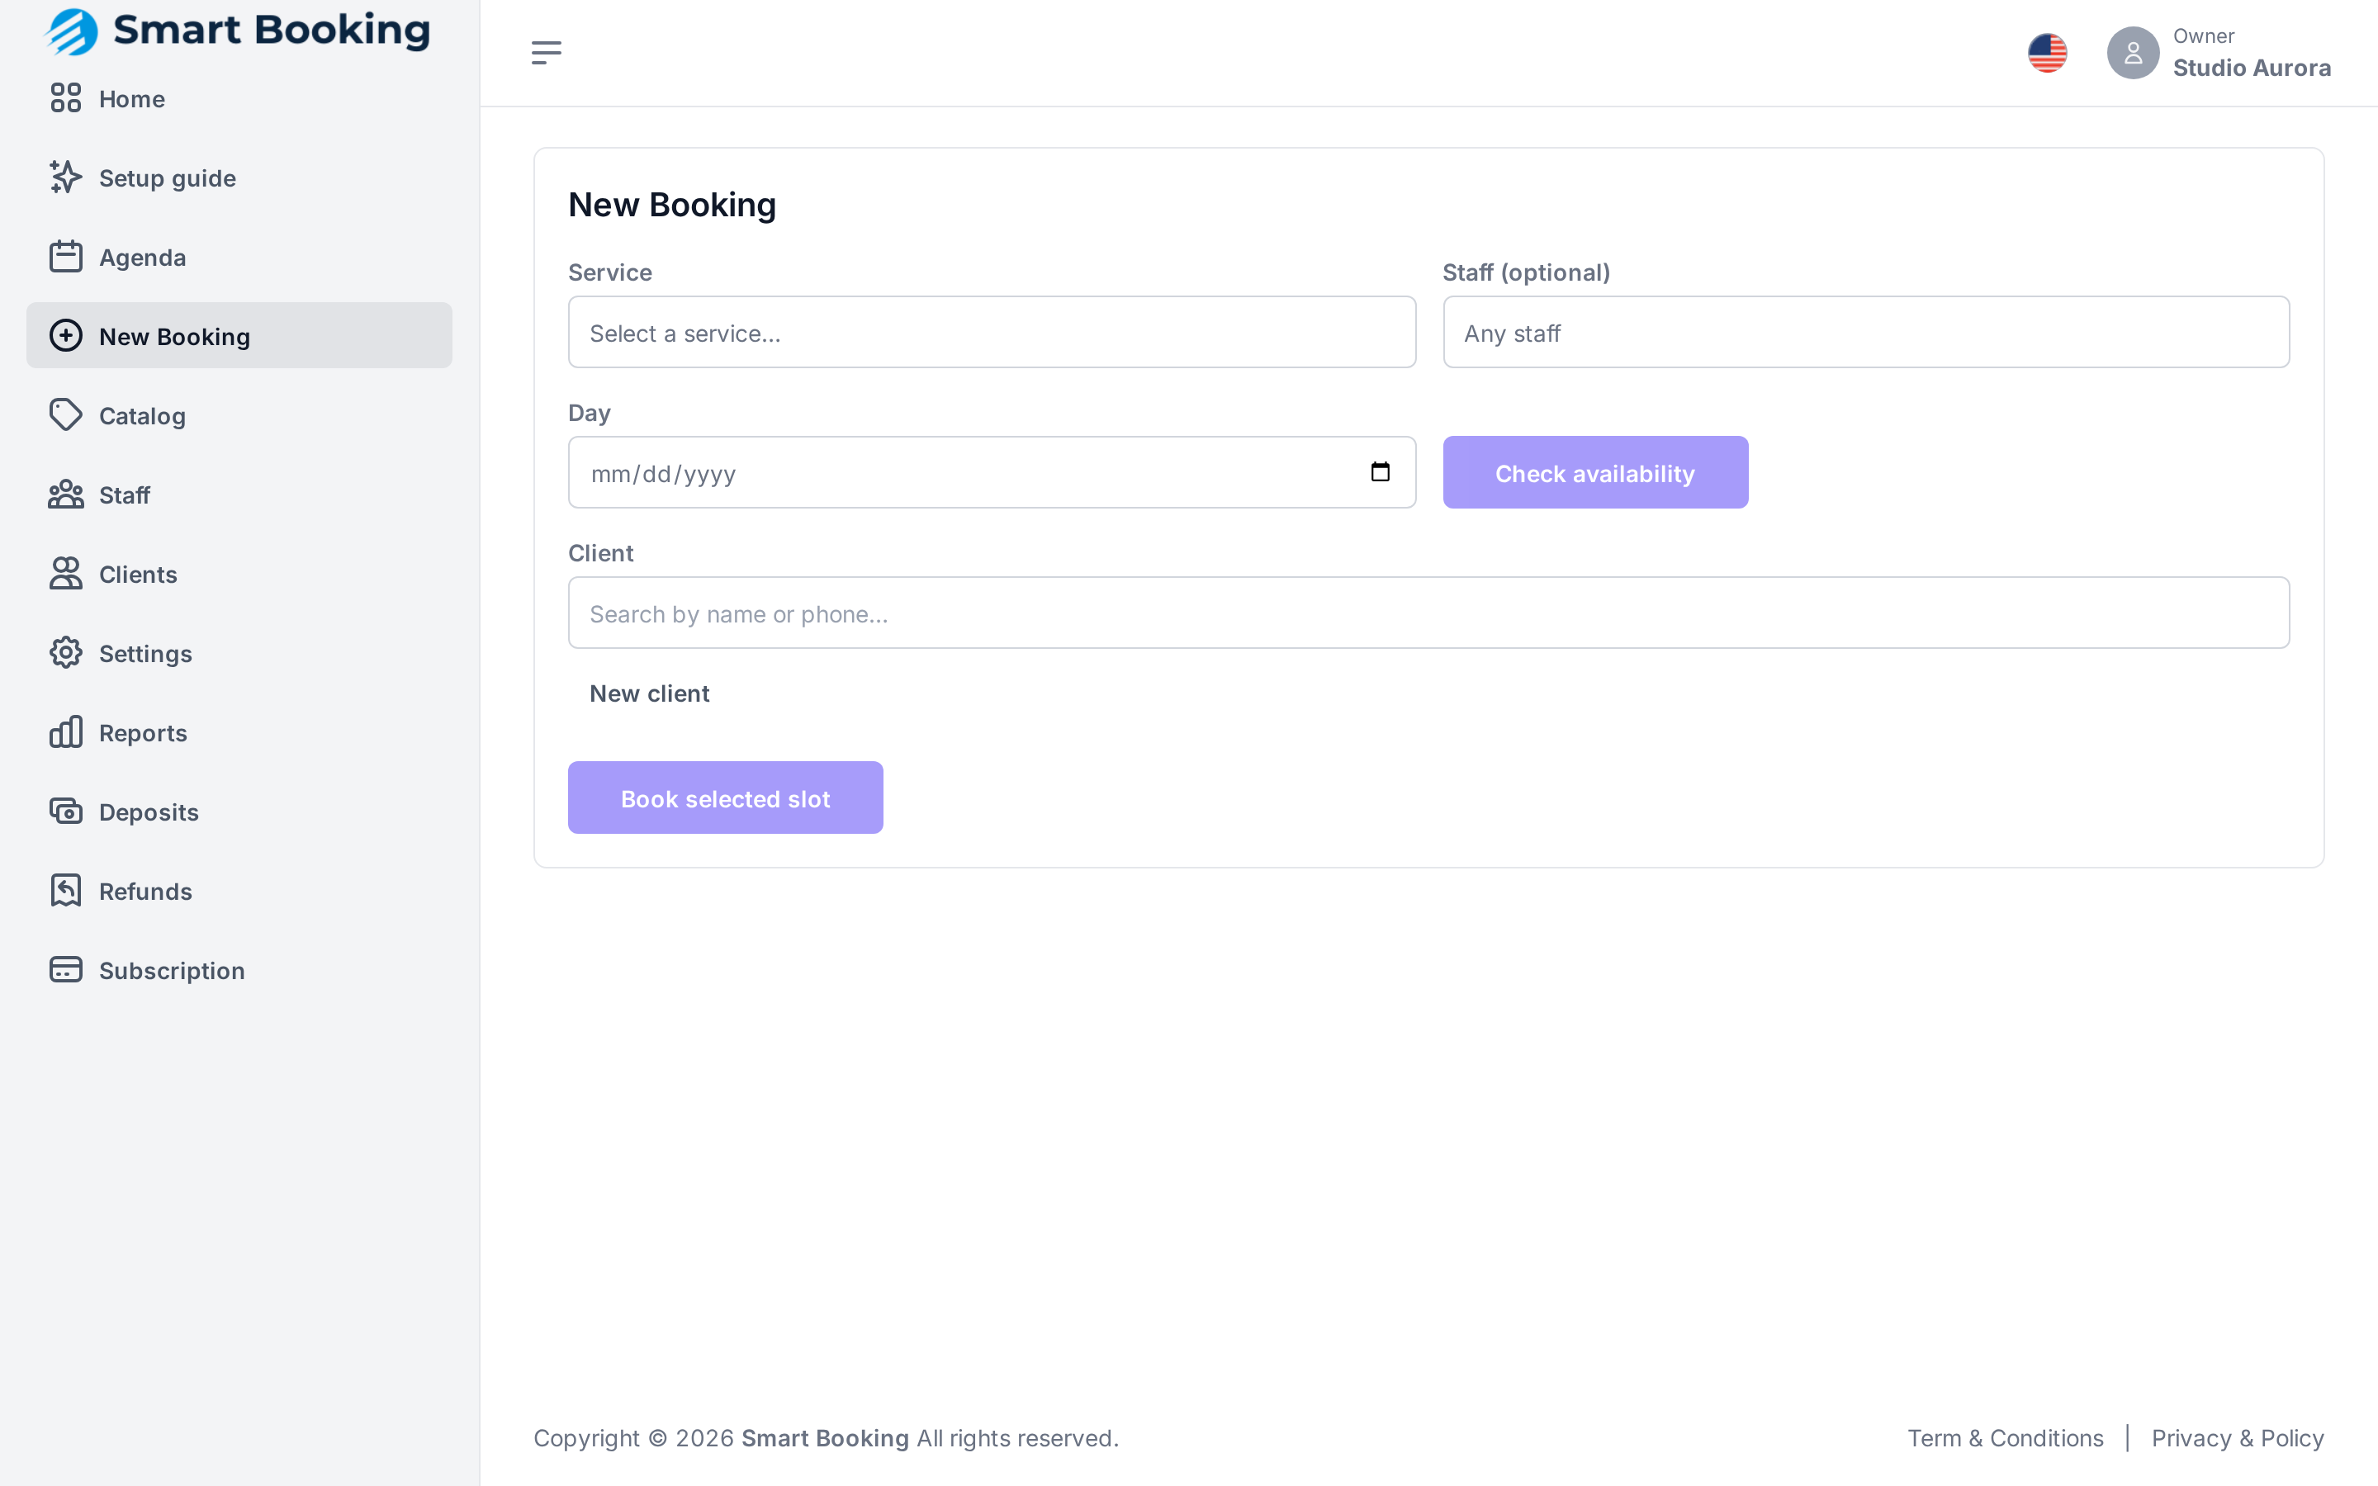
Task: Click the Subscription card icon
Action: pyautogui.click(x=66, y=970)
